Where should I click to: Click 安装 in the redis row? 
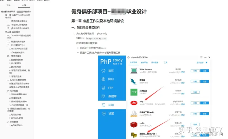pyautogui.click(x=195, y=124)
